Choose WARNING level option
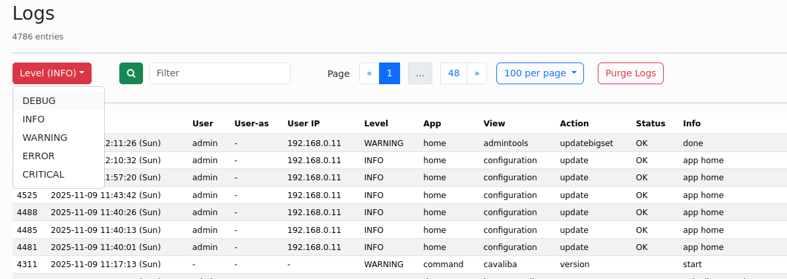Screen dimensions: 787x279 click(45, 138)
